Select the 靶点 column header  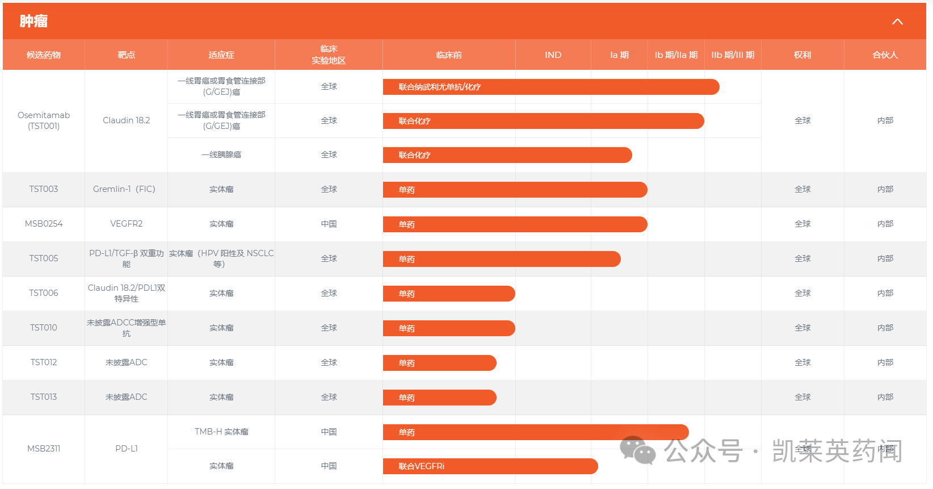(x=126, y=55)
